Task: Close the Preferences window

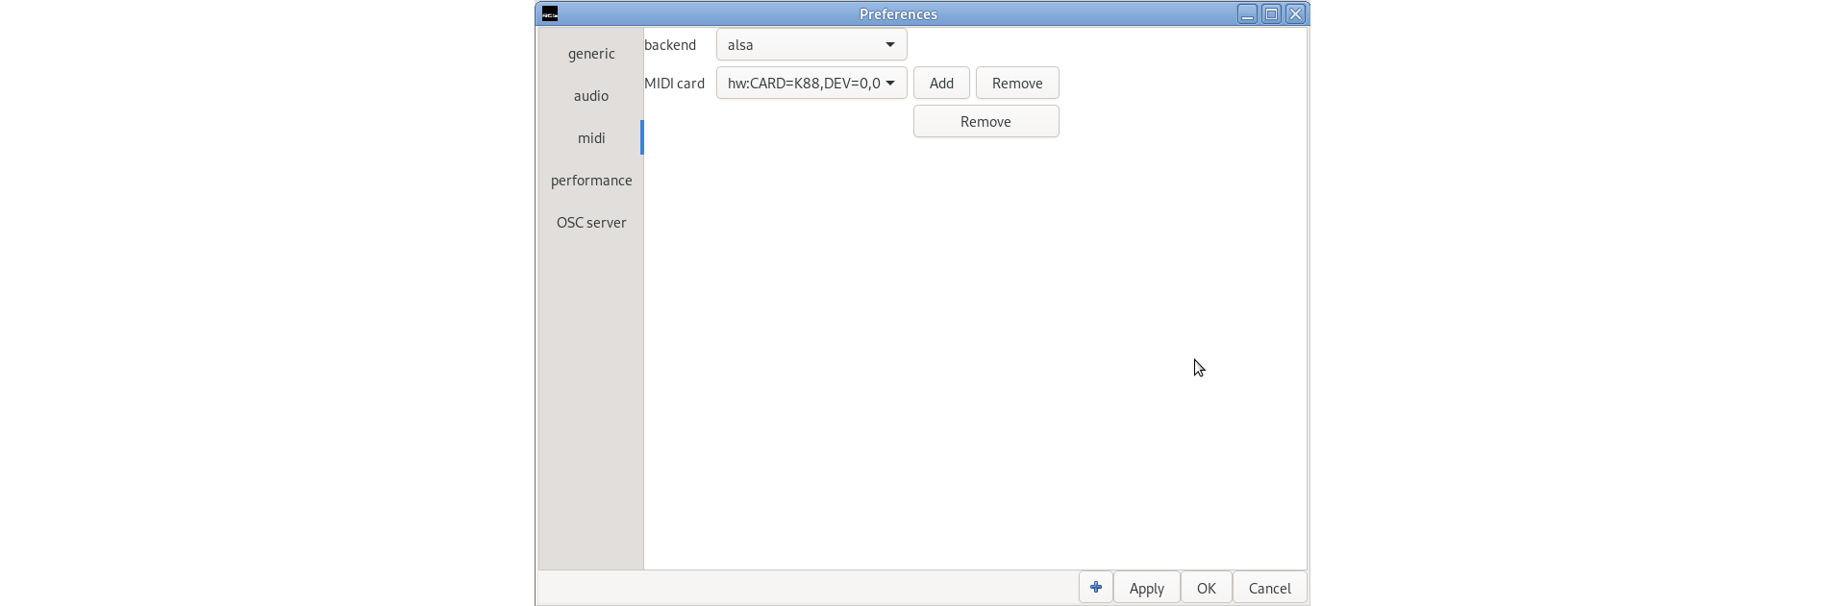Action: pyautogui.click(x=1295, y=13)
